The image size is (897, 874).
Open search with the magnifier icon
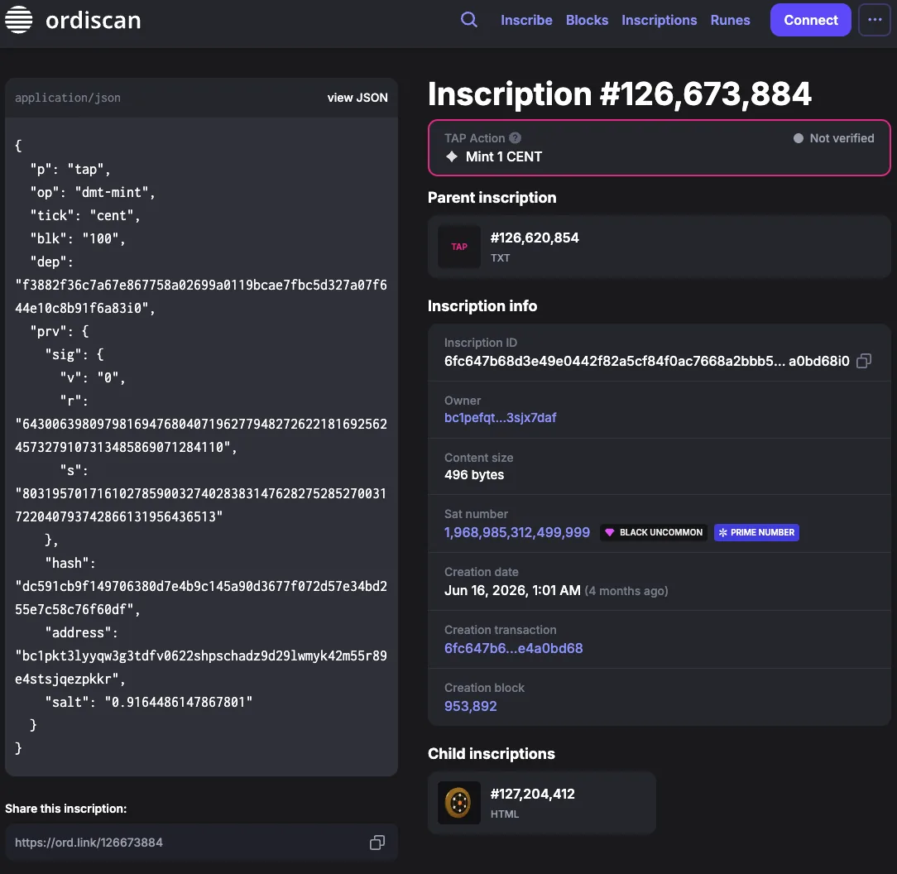pos(469,20)
